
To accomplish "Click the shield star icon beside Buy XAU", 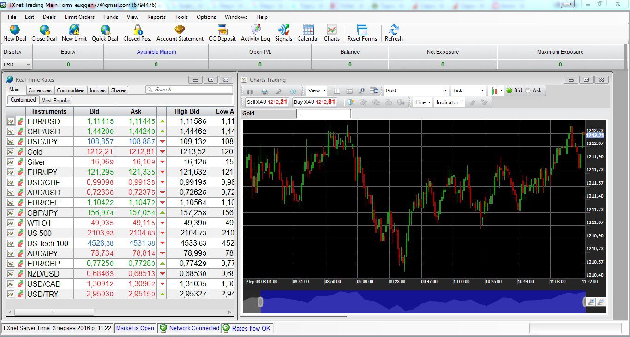I will pyautogui.click(x=351, y=102).
